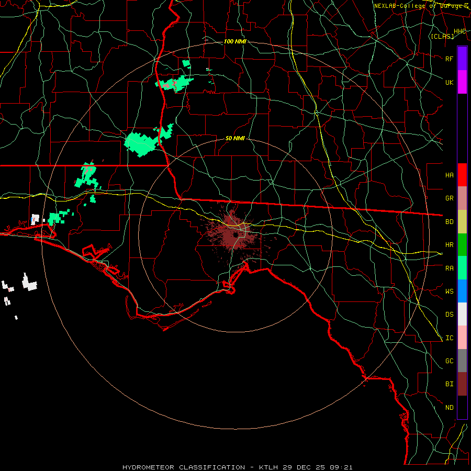Click the ND legend label
Screen dimensions: 471x471
450,408
